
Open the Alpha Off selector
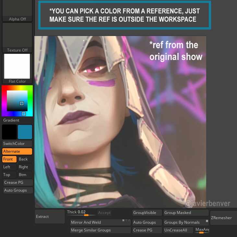(x=17, y=11)
